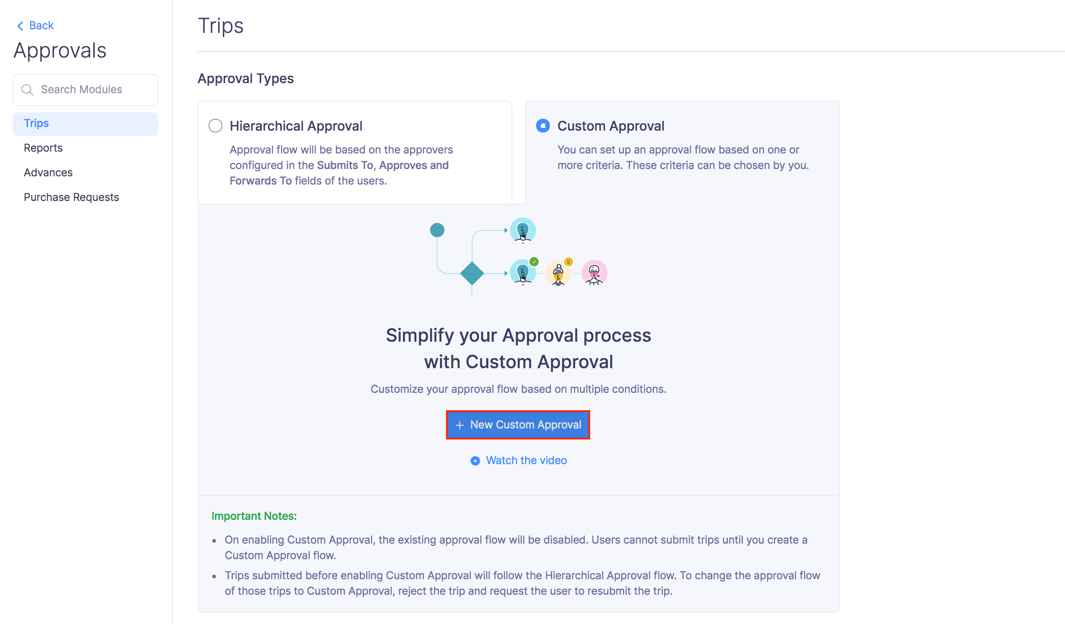Click the yellow approver avatar with pending badge
Viewport: 1065px width, 624px height.
coord(558,273)
